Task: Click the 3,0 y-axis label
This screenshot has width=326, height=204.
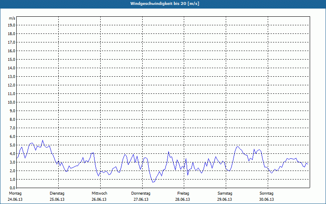Action: (x=12, y=162)
